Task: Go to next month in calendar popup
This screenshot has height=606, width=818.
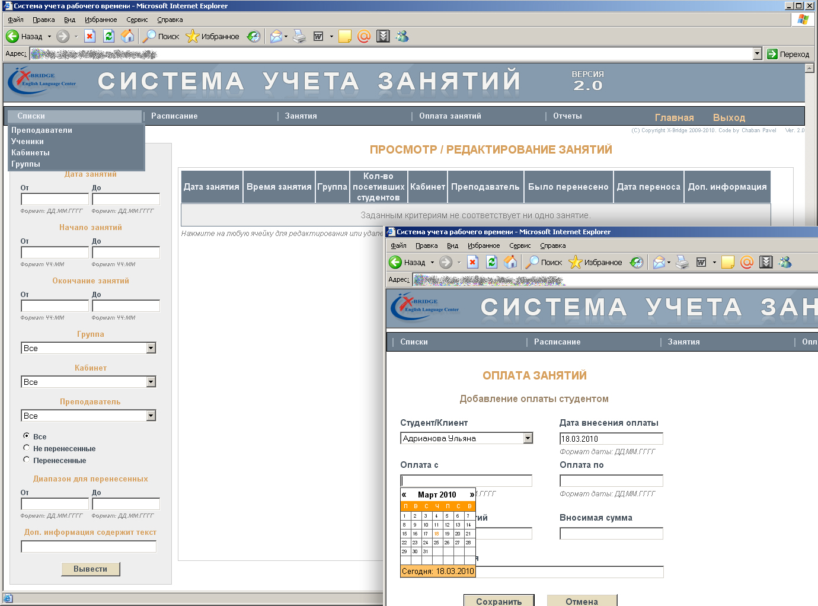Action: (x=472, y=495)
